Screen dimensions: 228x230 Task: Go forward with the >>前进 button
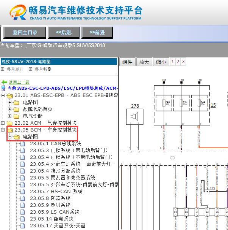pos(97,33)
